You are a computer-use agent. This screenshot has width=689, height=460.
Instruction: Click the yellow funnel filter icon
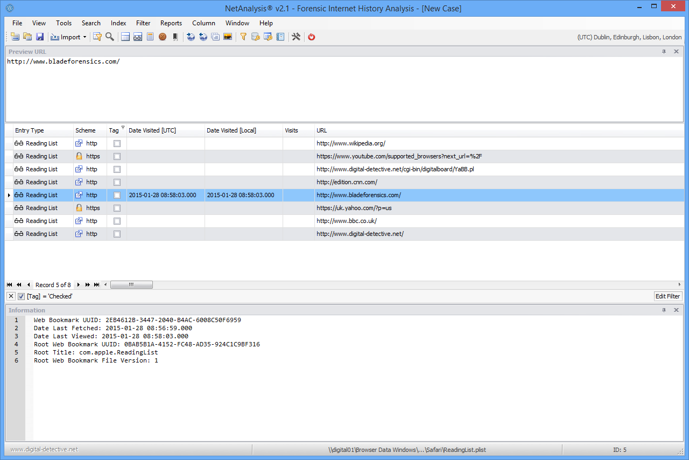243,37
